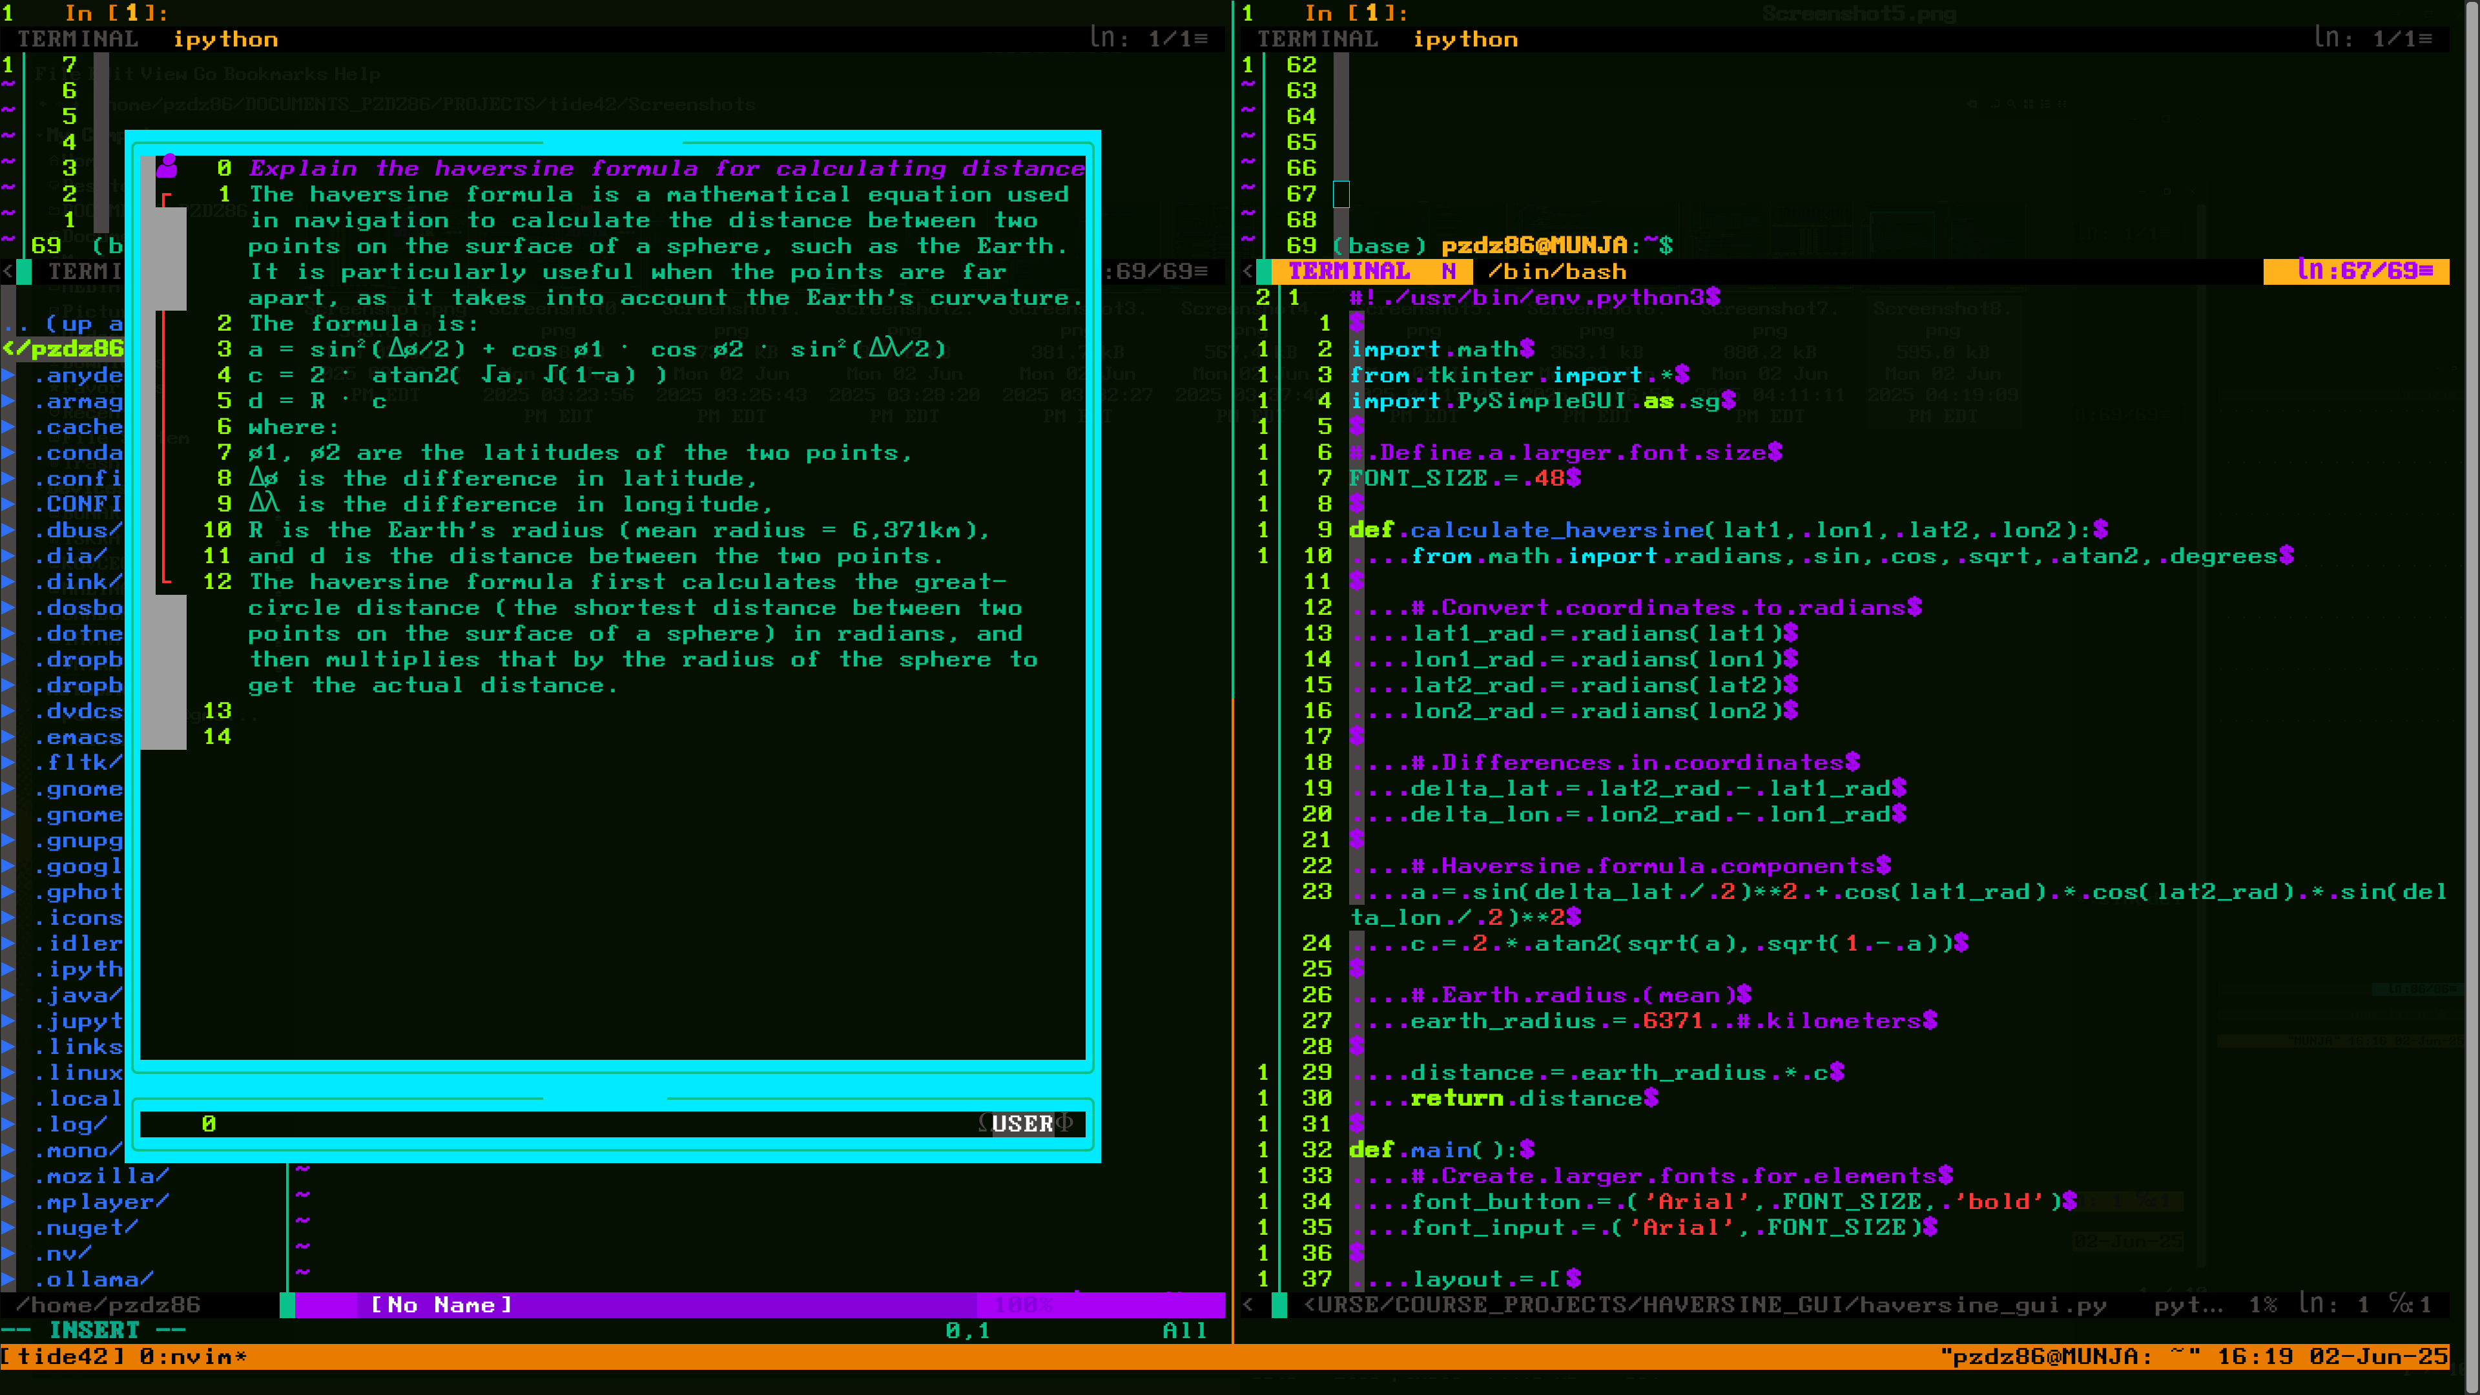
Task: Focus the chat prompt input field
Action: click(x=612, y=1124)
